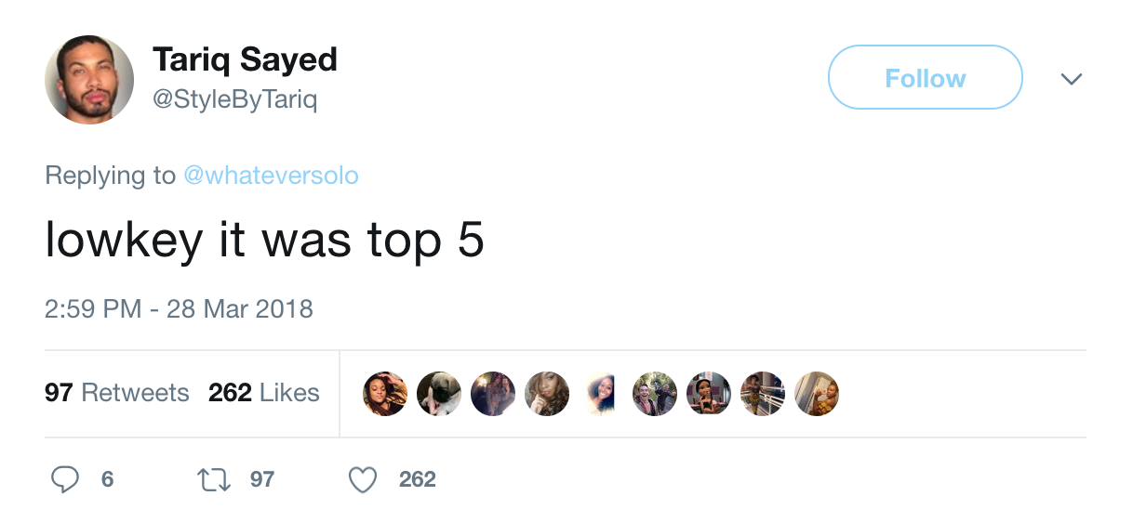1133x522 pixels.
Task: Open Tariq Sayed's profile picture
Action: click(x=89, y=80)
